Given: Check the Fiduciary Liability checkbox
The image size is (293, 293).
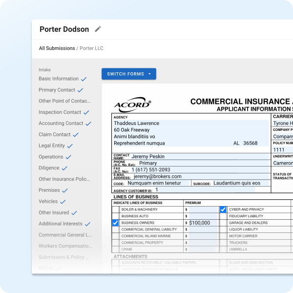Looking at the screenshot, I should 223,216.
